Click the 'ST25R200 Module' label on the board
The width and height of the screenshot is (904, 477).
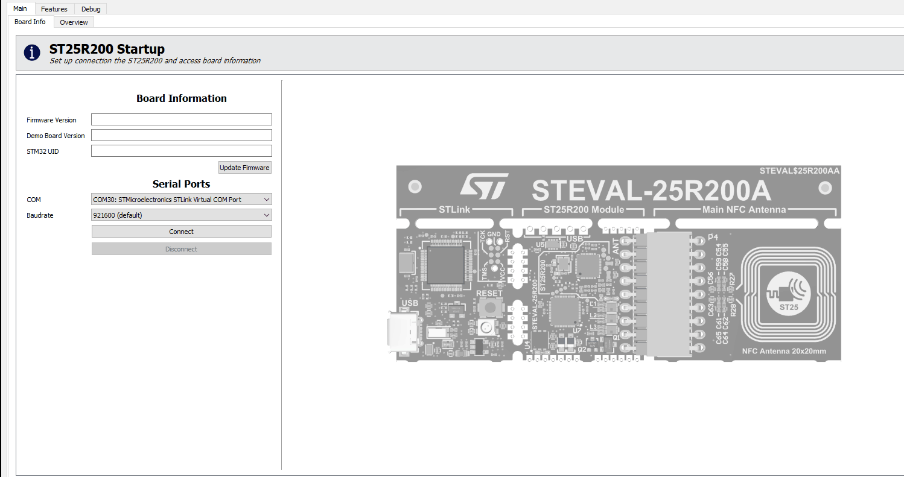(x=584, y=210)
